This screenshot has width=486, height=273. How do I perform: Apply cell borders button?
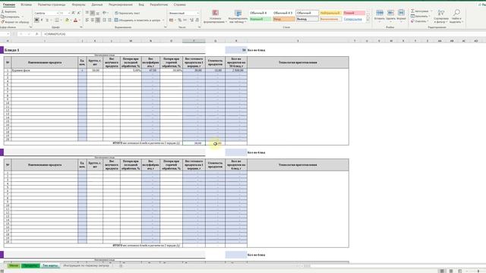click(56, 20)
